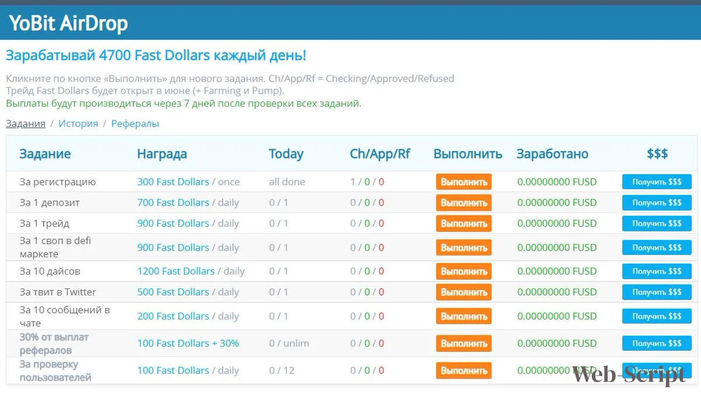Click the FUSD amount in the За 10 дайсов row
701x394 pixels.
tap(557, 271)
